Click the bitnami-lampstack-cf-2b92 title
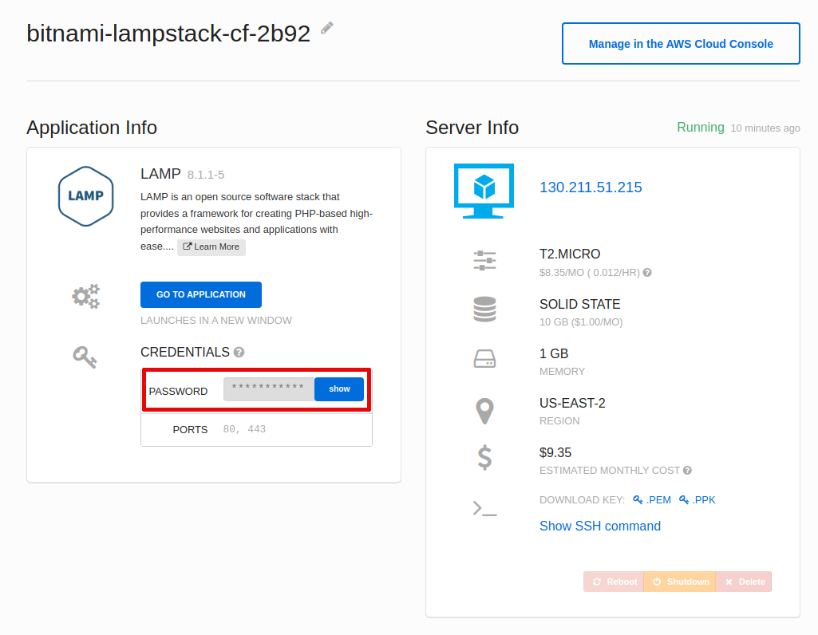The height and width of the screenshot is (635, 818). pos(168,34)
